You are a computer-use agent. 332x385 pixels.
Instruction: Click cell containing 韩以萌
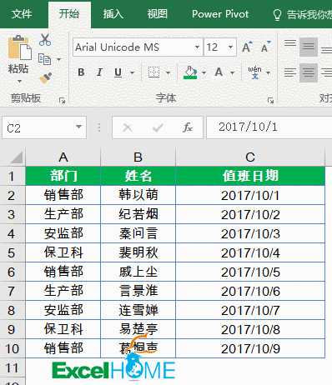138,195
